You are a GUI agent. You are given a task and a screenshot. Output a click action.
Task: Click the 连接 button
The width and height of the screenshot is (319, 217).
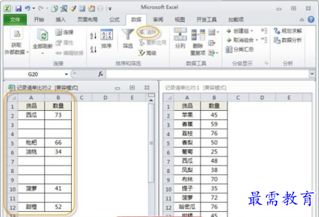point(64,32)
